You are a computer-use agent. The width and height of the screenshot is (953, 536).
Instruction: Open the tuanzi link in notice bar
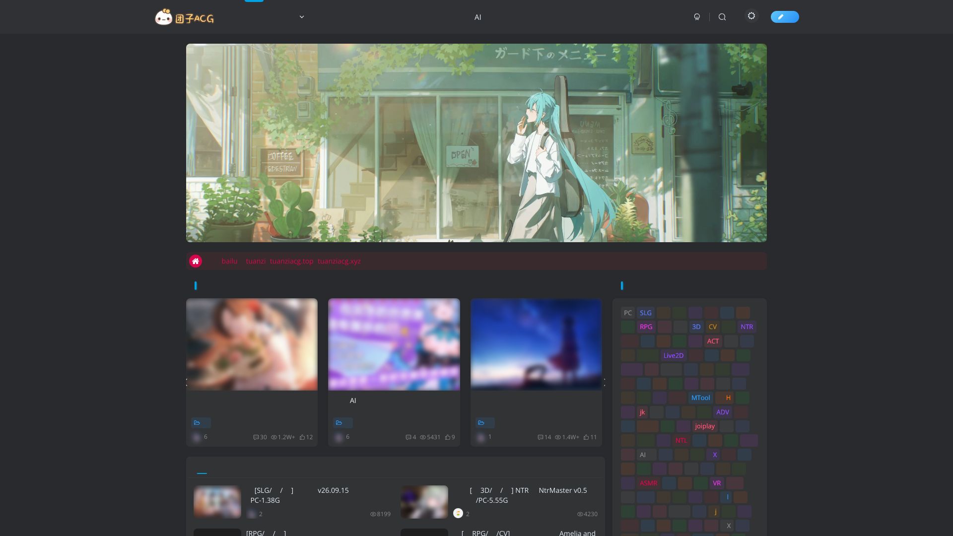coord(256,261)
